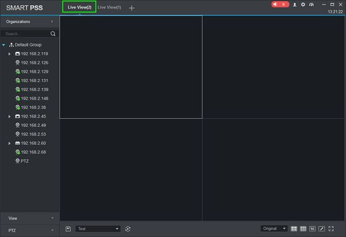The height and width of the screenshot is (237, 346).
Task: Open the custom layout edit icon
Action: (322, 228)
